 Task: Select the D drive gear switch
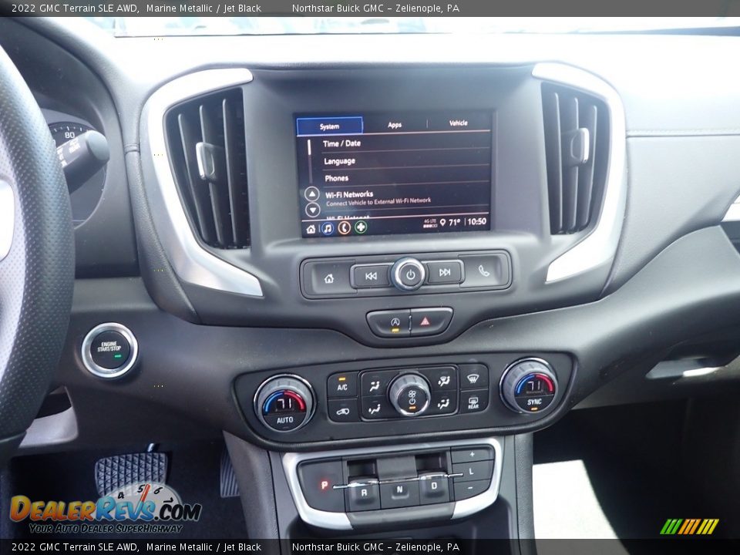(x=435, y=487)
